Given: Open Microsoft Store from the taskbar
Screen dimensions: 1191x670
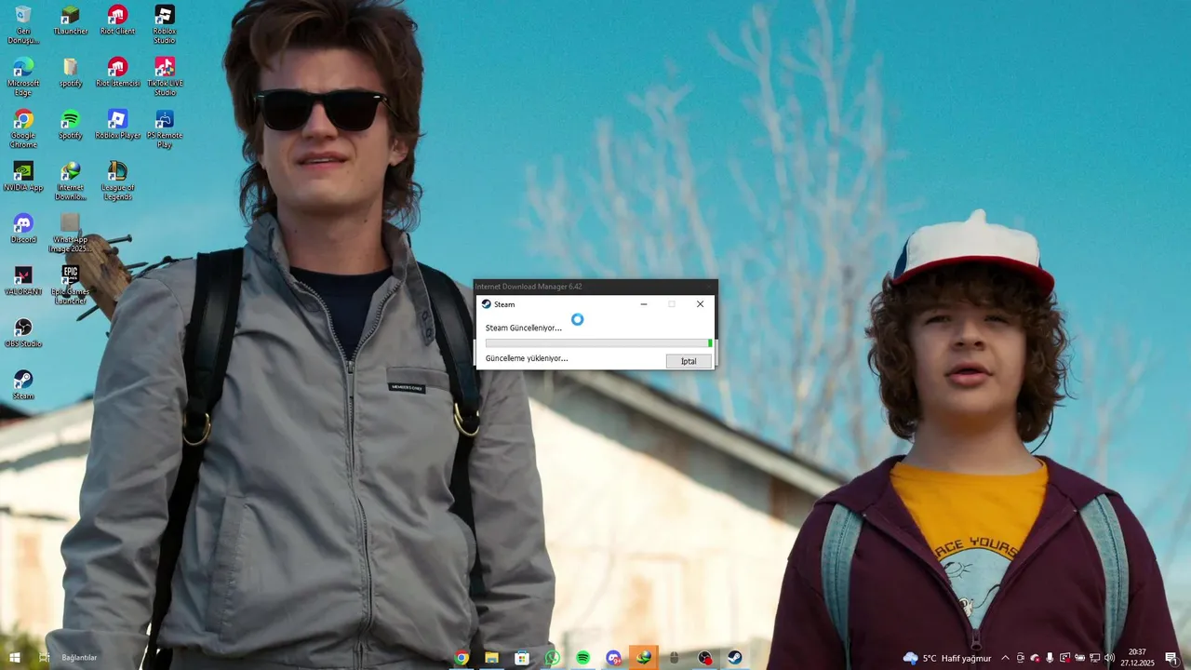Looking at the screenshot, I should [x=522, y=658].
